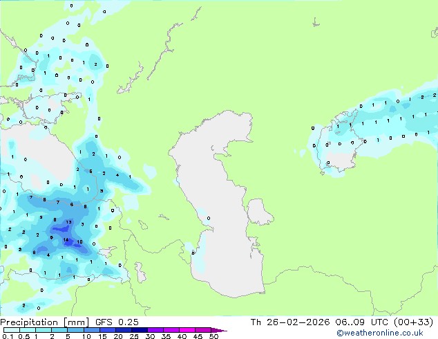Viewport: 438px width, 339px height.
Task: Click the over-50 arrow tip of legend
Action: pos(219,330)
